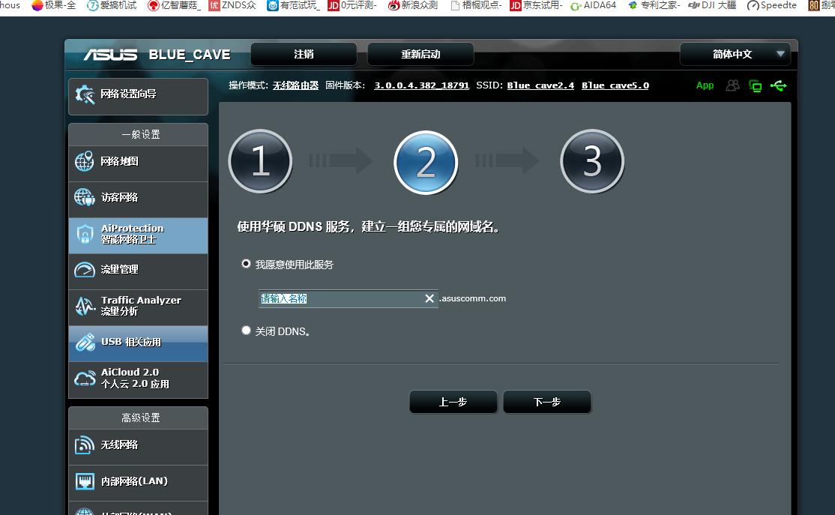This screenshot has height=515, width=835.
Task: Click the Network Map globe icon
Action: pos(85,162)
